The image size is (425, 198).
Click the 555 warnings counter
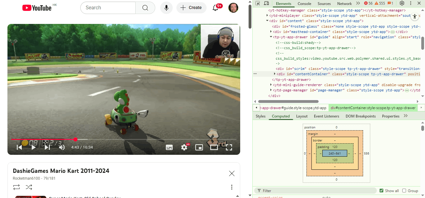[x=380, y=3]
